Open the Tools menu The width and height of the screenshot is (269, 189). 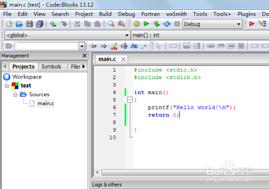pyautogui.click(x=200, y=14)
